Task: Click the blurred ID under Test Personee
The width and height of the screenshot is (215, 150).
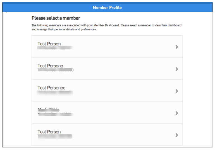Action: [x=55, y=92]
